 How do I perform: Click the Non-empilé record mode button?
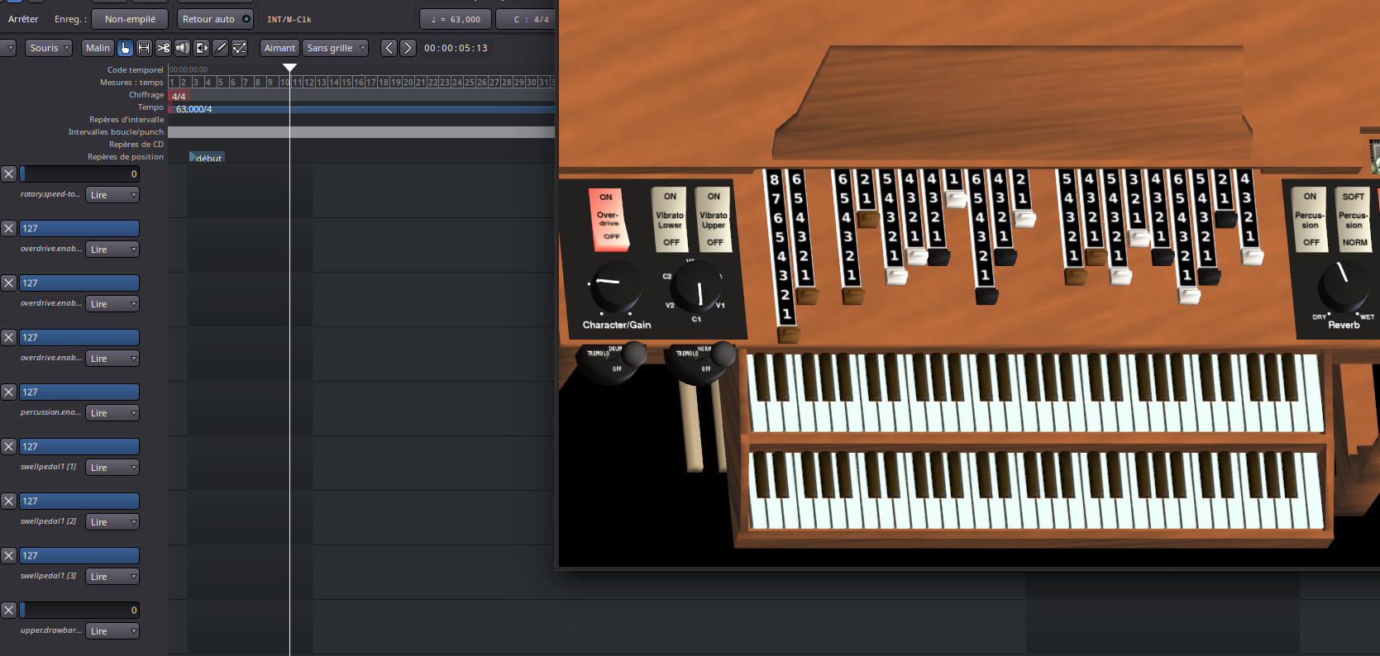(130, 19)
